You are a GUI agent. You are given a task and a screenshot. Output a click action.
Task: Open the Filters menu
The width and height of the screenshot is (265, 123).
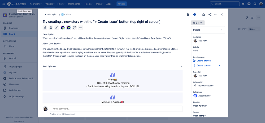61,4
